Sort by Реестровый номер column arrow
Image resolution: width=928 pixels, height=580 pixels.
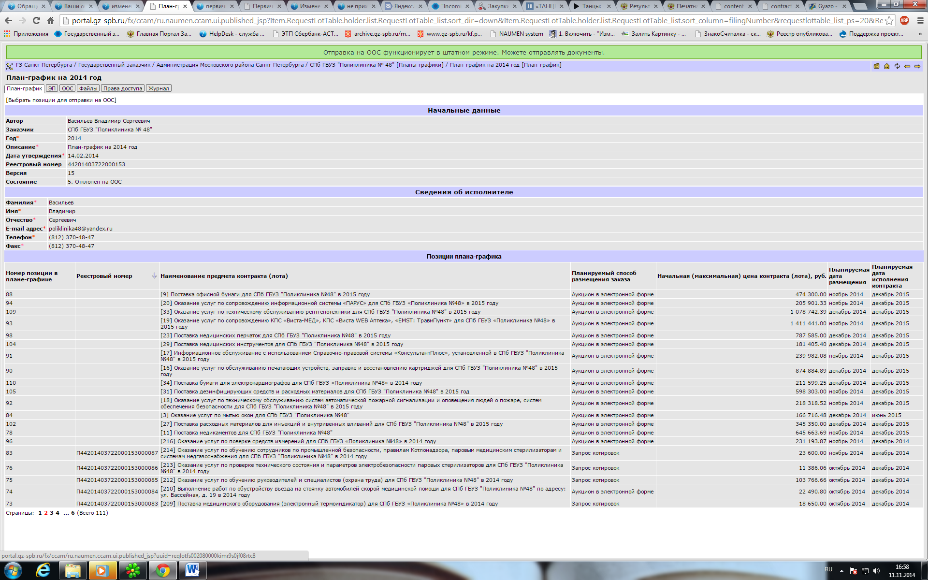[x=154, y=275]
